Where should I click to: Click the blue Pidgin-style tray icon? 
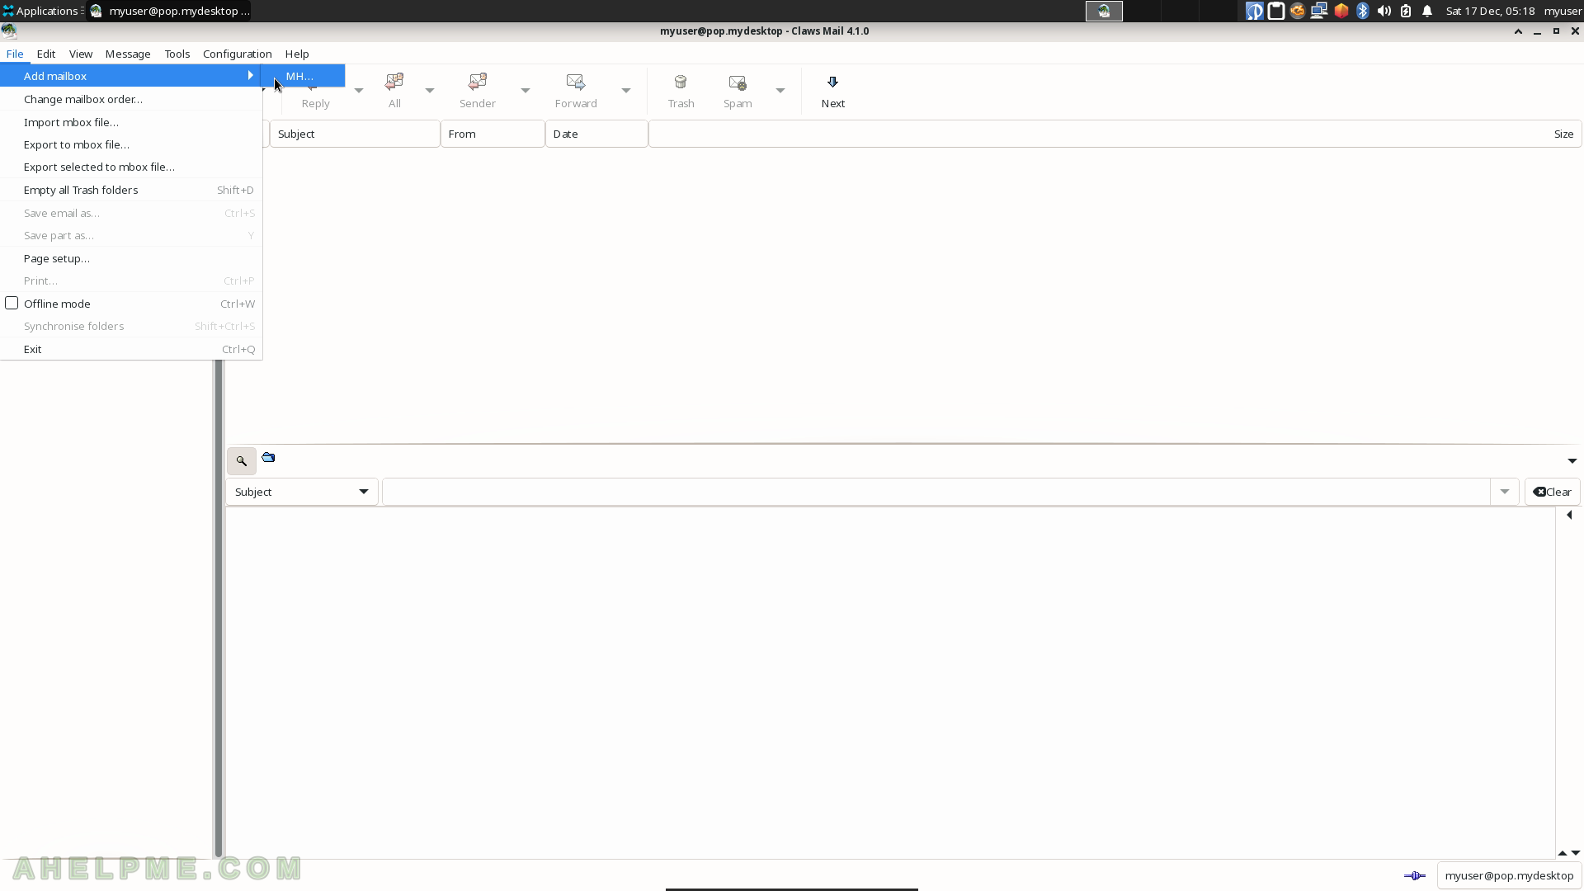click(x=1254, y=11)
